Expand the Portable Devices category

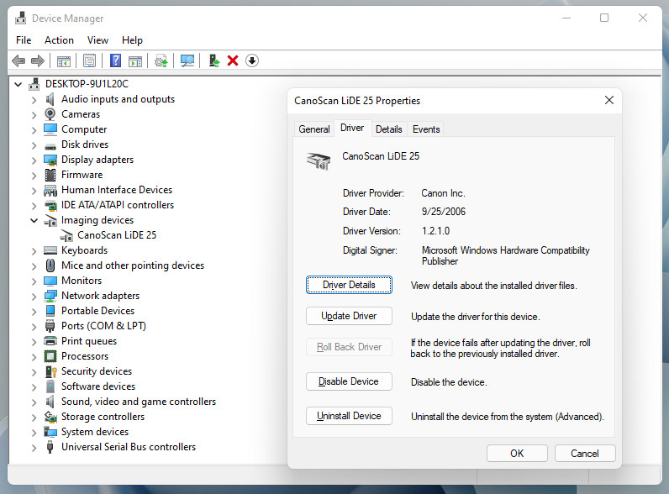[x=34, y=312]
